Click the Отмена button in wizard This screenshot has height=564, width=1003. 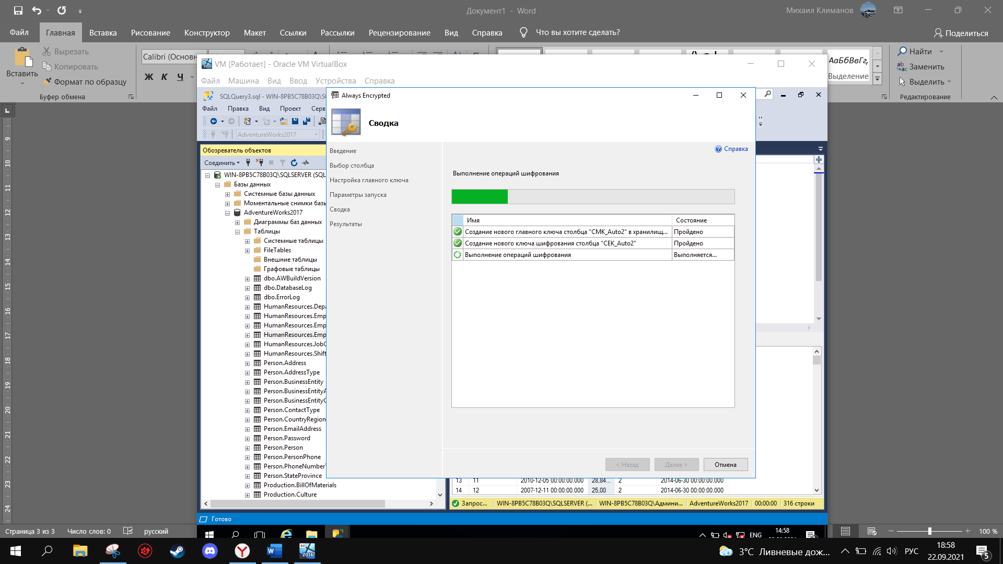coord(726,464)
